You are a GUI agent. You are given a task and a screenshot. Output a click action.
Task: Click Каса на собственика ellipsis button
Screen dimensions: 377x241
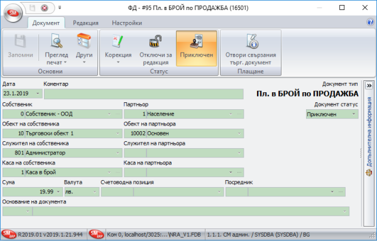118,173
